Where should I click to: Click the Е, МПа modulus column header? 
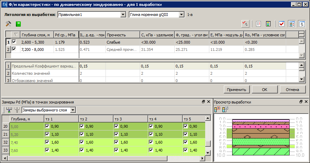coord(226,35)
